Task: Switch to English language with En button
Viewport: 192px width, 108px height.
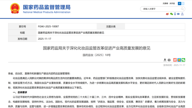Action: point(183,3)
